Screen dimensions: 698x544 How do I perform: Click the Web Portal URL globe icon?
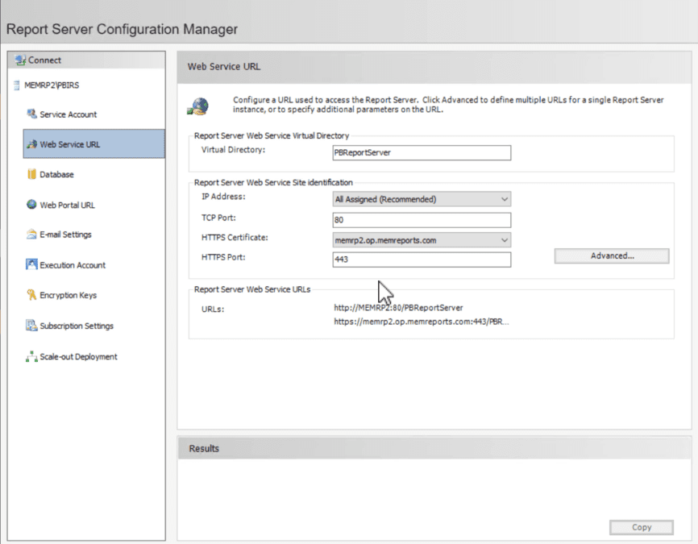[31, 205]
